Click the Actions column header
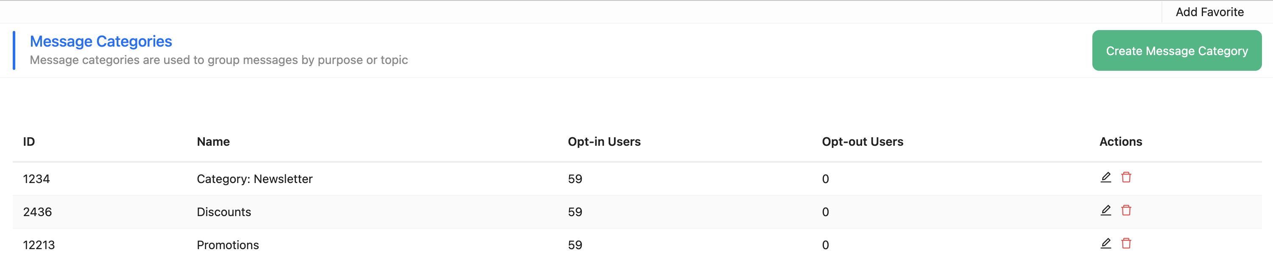1273x261 pixels. pos(1120,142)
